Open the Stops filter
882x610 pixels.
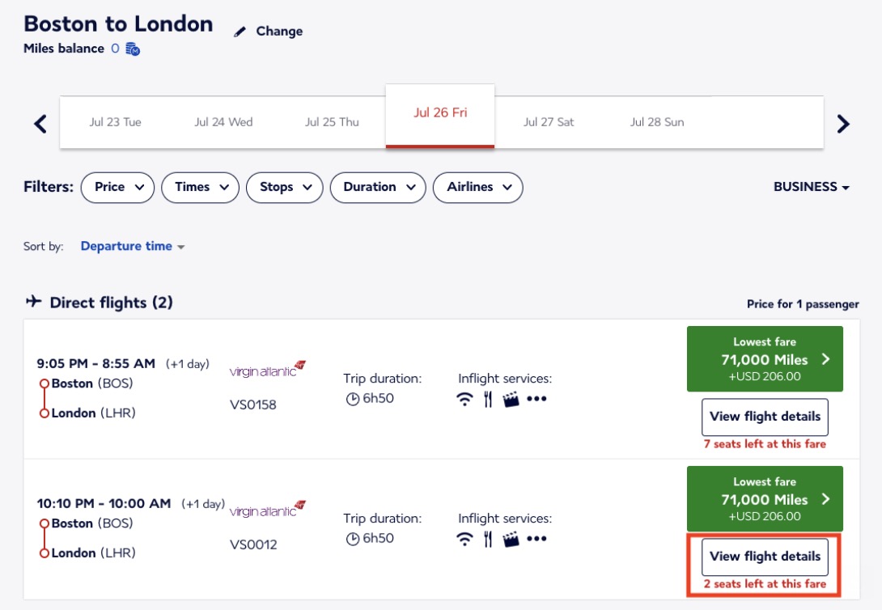[x=284, y=187]
